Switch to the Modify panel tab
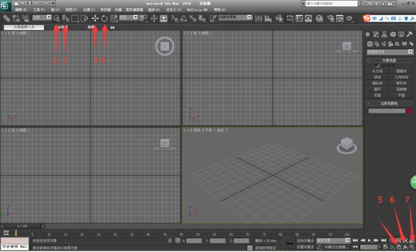Viewport: 416px width, 252px height. 376,34
